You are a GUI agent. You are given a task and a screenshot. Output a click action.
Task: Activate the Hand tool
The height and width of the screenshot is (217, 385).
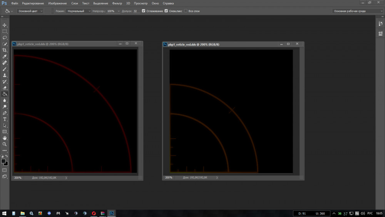pyautogui.click(x=5, y=138)
